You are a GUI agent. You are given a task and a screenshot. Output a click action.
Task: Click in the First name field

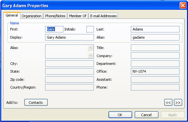(x=54, y=29)
